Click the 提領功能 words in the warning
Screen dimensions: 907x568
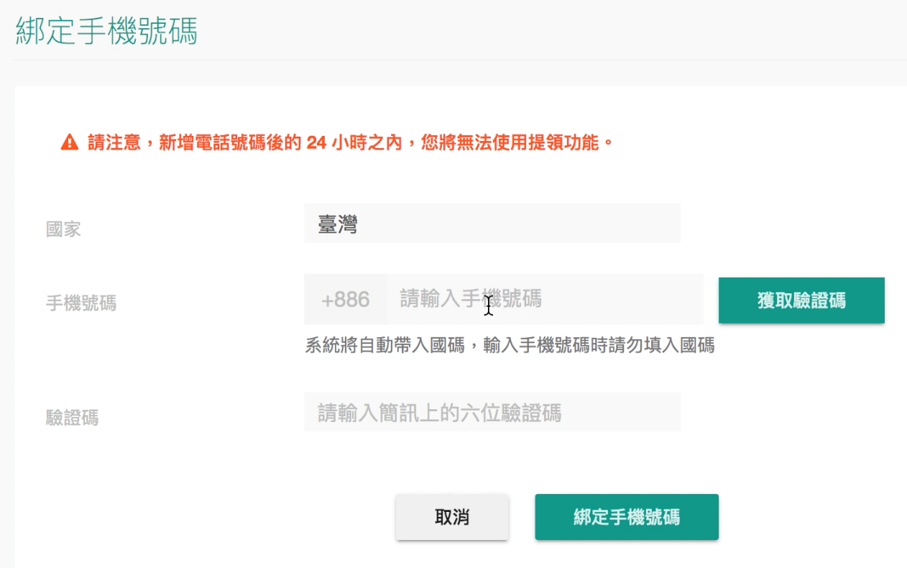pos(563,142)
